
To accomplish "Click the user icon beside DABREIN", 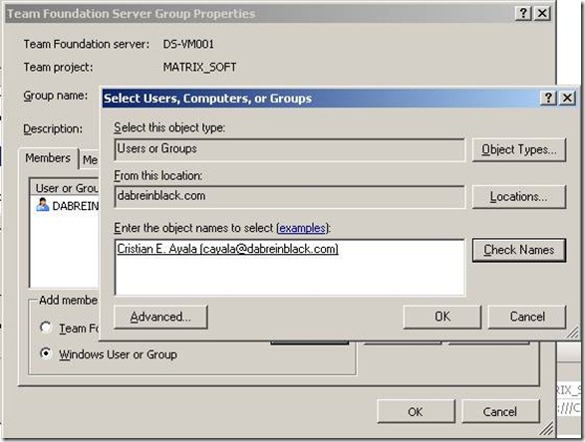I will click(43, 205).
